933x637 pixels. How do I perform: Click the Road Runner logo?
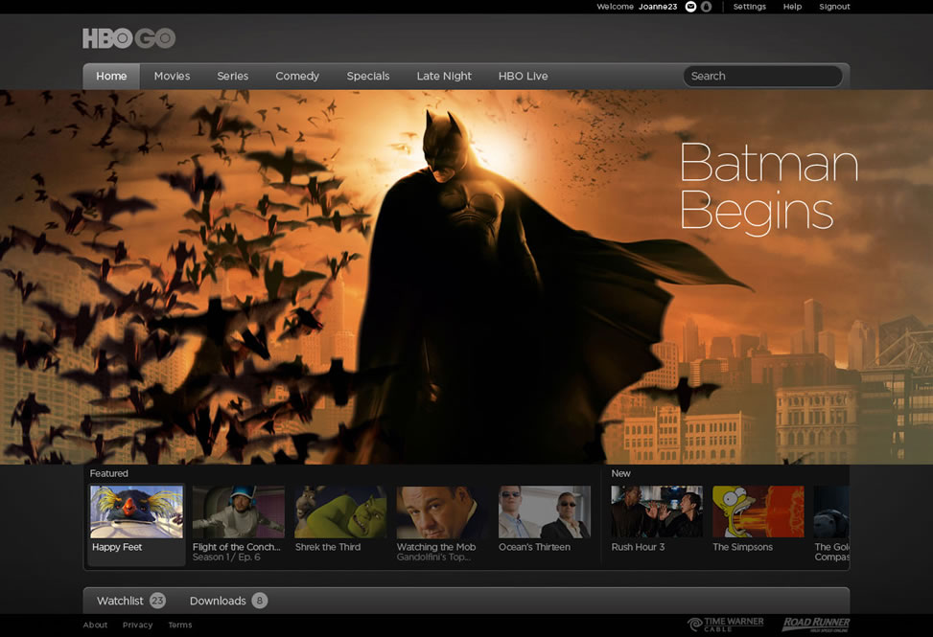coord(815,625)
